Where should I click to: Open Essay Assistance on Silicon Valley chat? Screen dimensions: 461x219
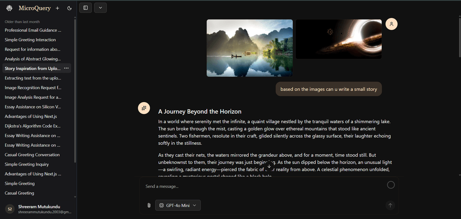coord(33,107)
